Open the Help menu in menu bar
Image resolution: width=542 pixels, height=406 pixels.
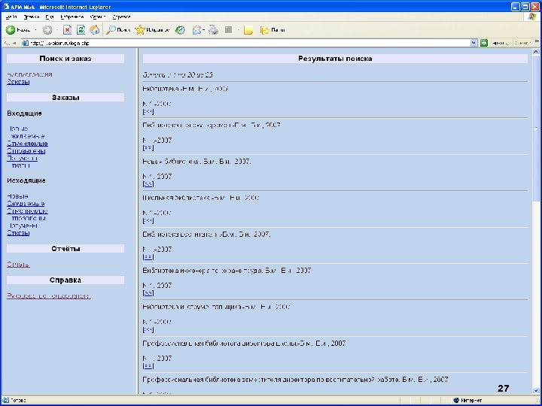(x=121, y=17)
